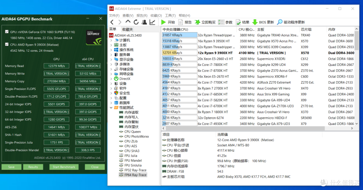Go forward with the right arrow toolbar icon
Image resolution: width=363 pixels, height=190 pixels.
click(120, 22)
